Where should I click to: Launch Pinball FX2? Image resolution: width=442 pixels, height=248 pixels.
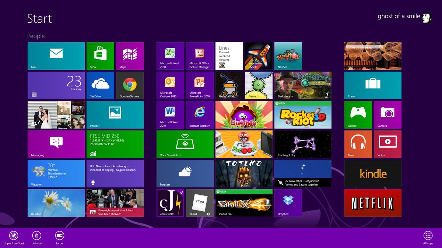point(244,203)
